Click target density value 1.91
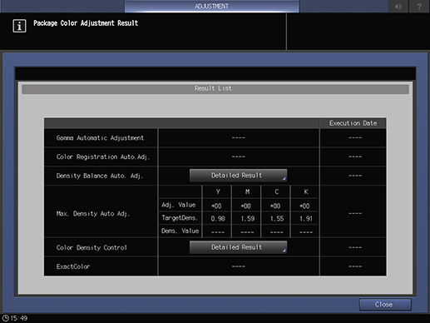The image size is (430, 323). coord(306,219)
